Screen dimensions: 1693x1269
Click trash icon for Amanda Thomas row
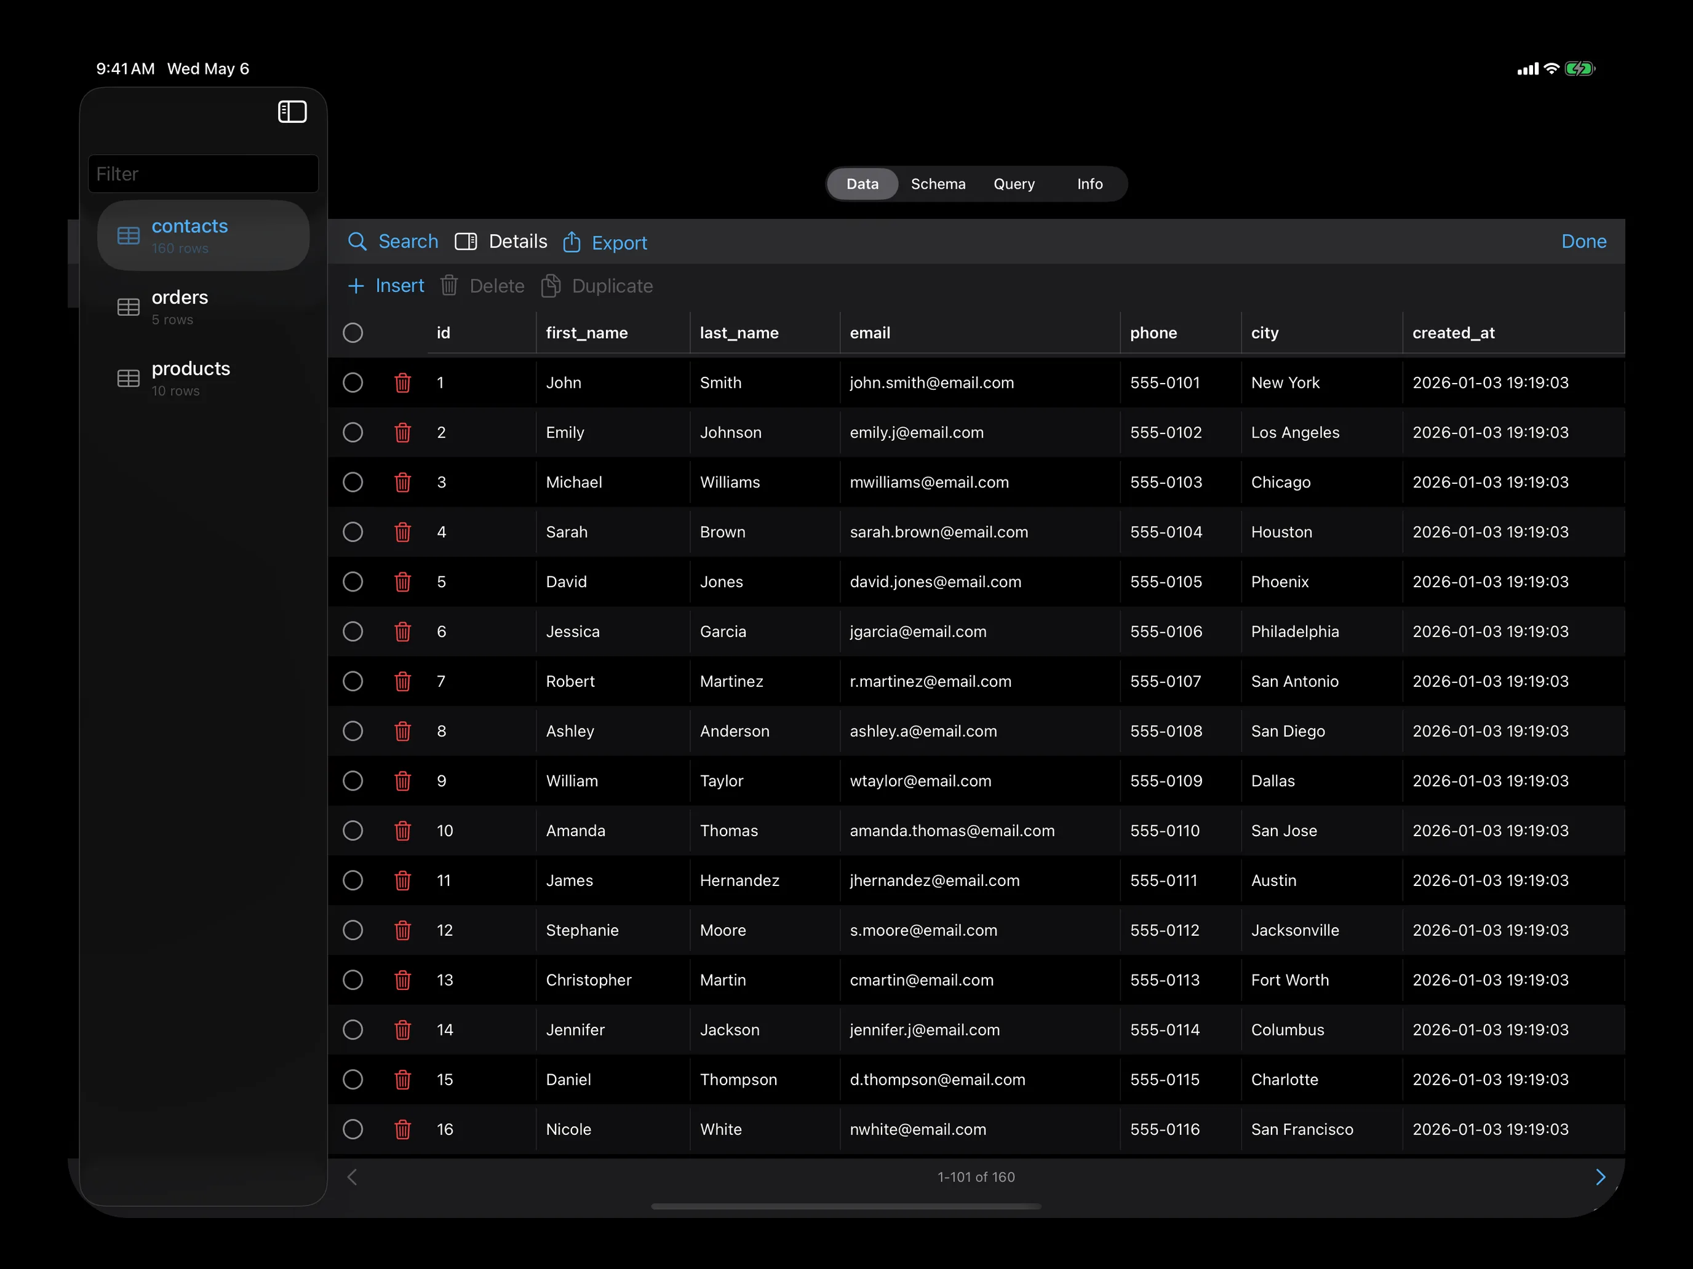tap(402, 830)
